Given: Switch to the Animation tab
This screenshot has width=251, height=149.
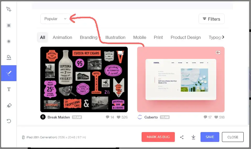Looking at the screenshot, I should point(62,37).
